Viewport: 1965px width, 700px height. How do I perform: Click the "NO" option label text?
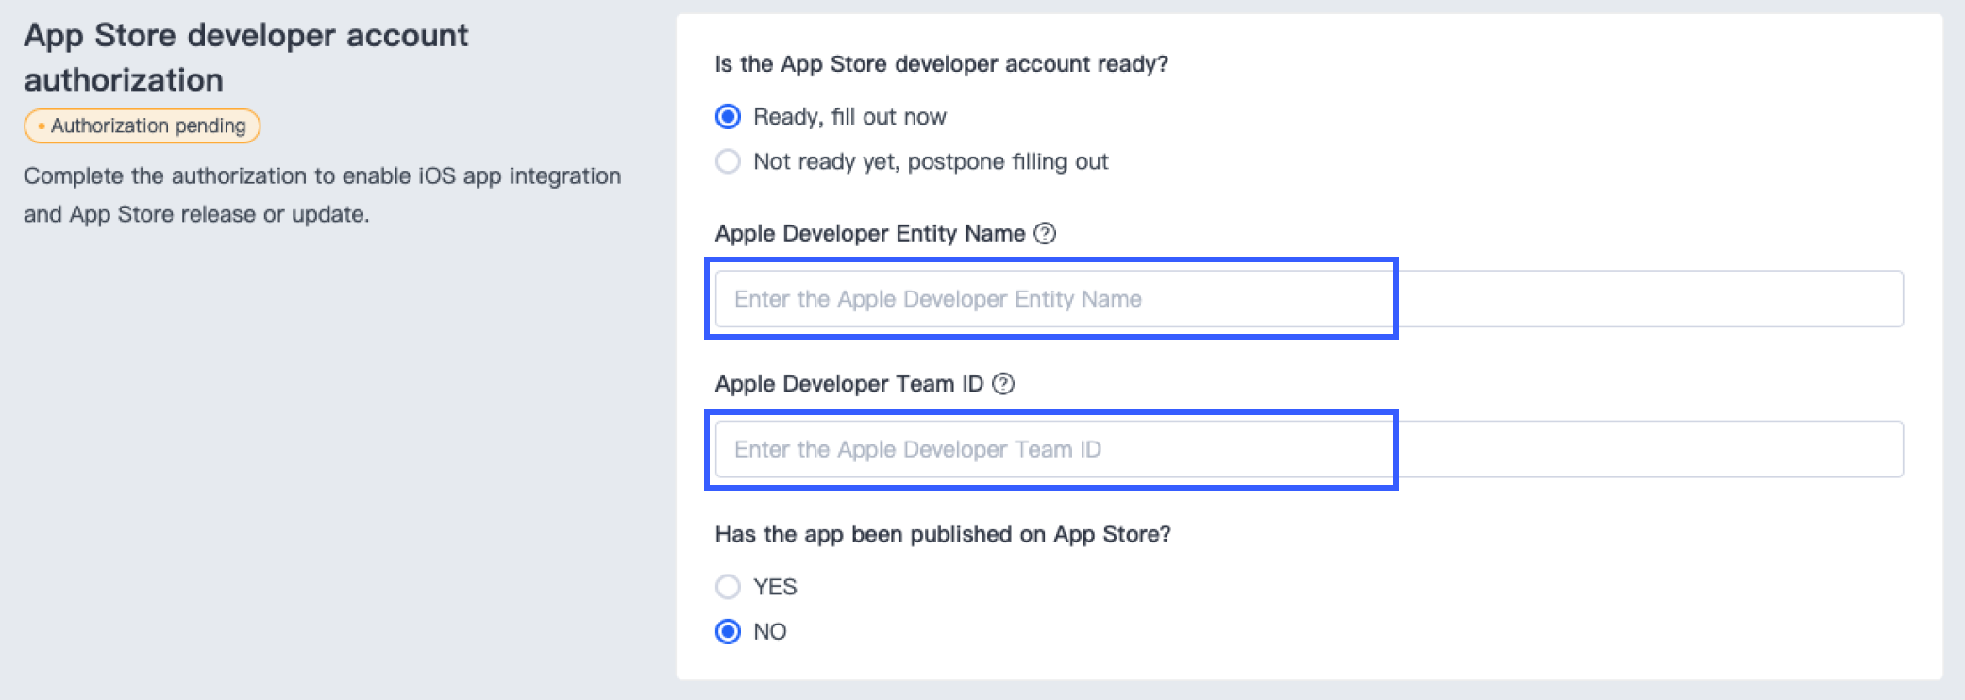click(x=770, y=631)
